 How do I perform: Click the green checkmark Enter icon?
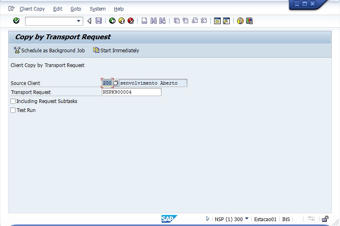16,21
